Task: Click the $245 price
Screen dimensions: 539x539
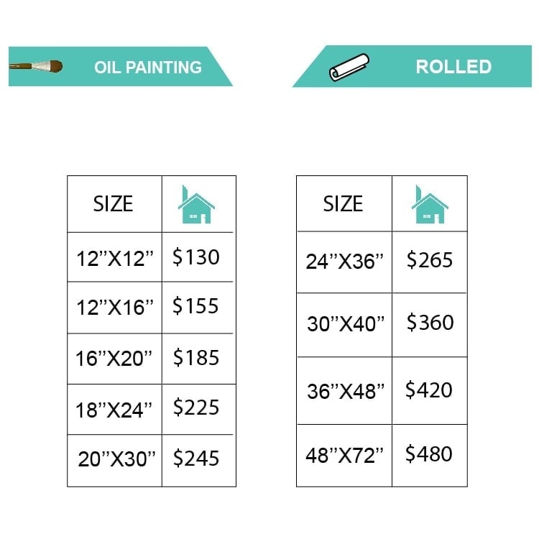Action: (x=196, y=459)
